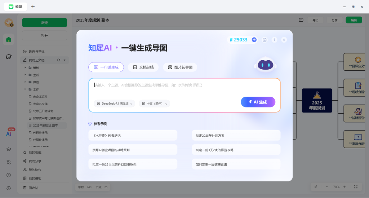The image size is (369, 198).
Task: Click the green 新建 button
Action: coord(44,23)
